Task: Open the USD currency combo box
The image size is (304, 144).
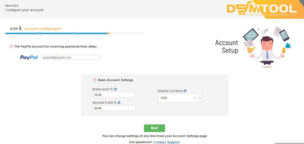Action: pos(180,98)
